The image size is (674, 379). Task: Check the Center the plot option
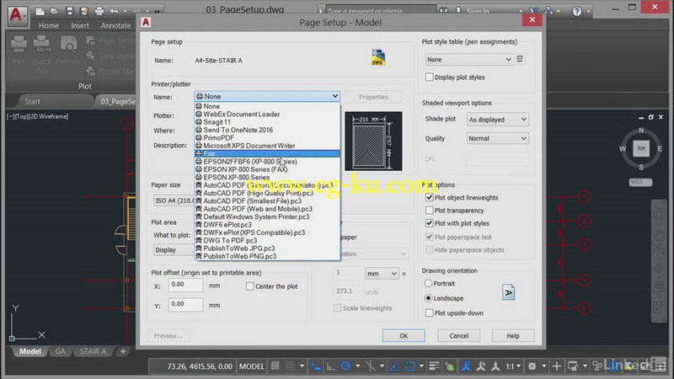tap(249, 286)
